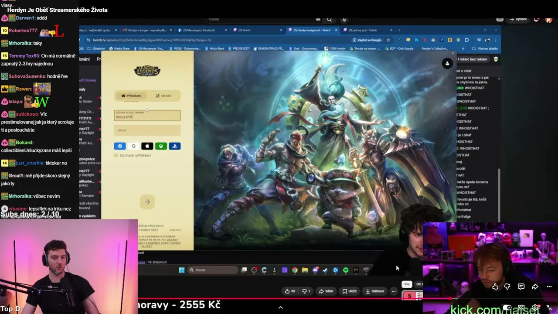Toggle closed captions in the player
This screenshot has width=558, height=314.
tap(521, 308)
